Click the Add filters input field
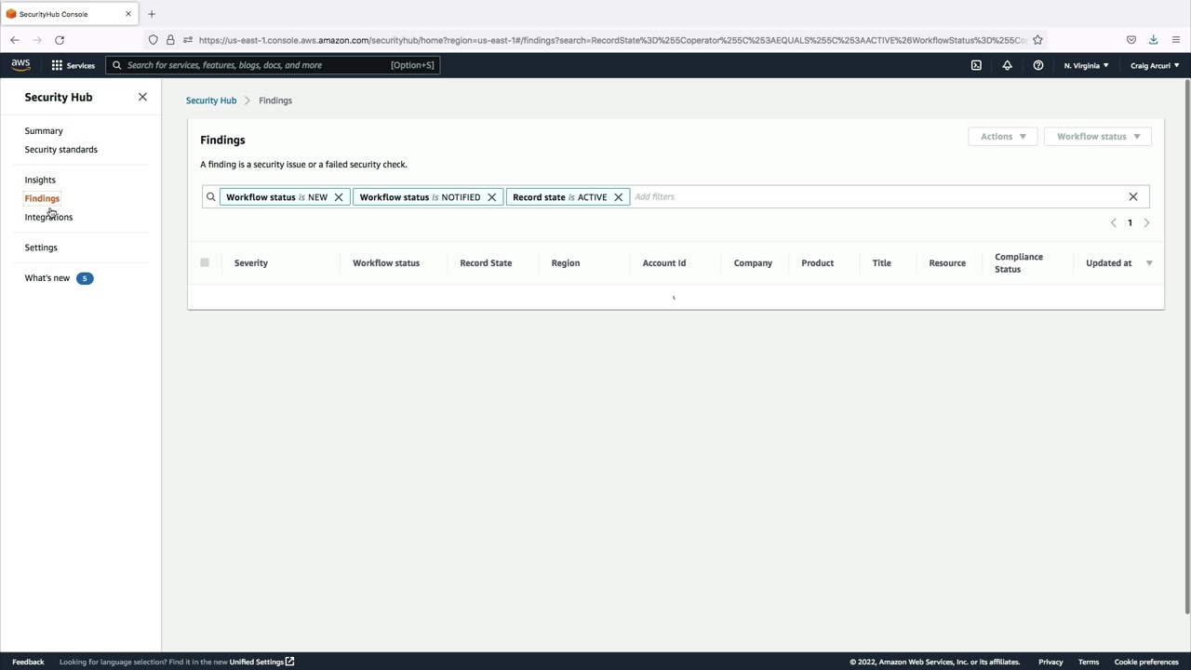Image resolution: width=1191 pixels, height=670 pixels. (875, 197)
